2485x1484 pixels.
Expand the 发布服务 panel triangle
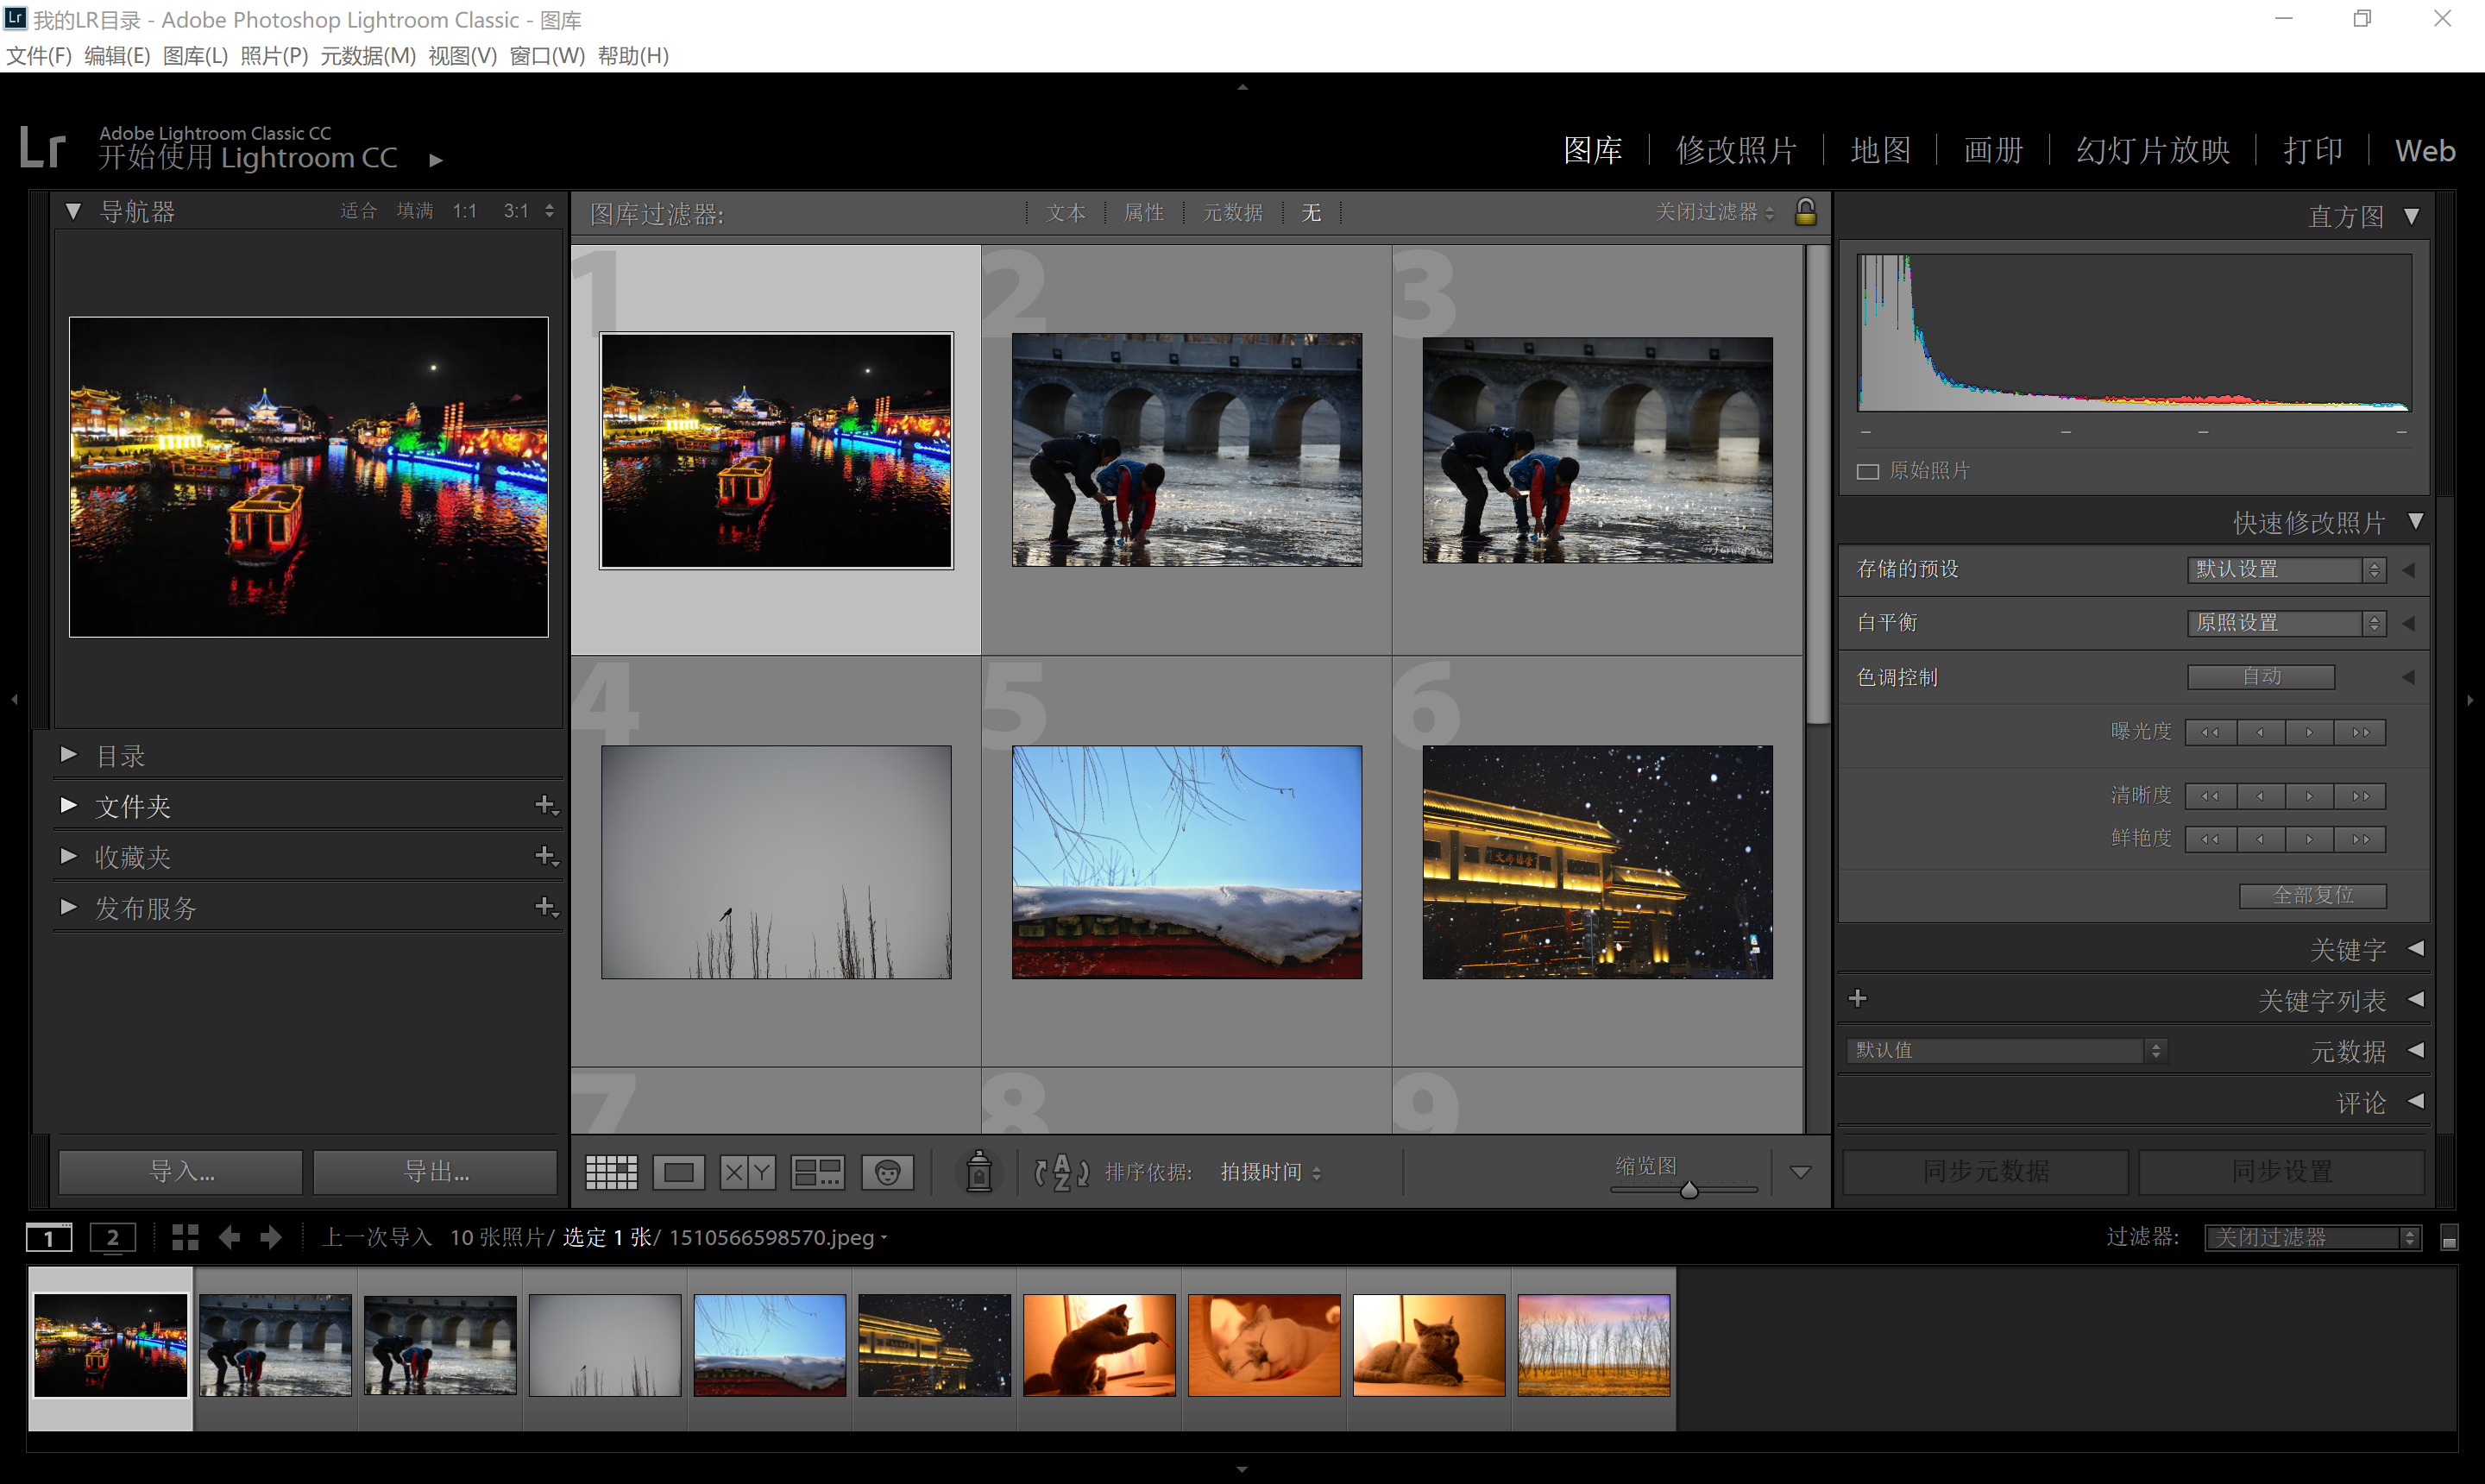click(68, 907)
